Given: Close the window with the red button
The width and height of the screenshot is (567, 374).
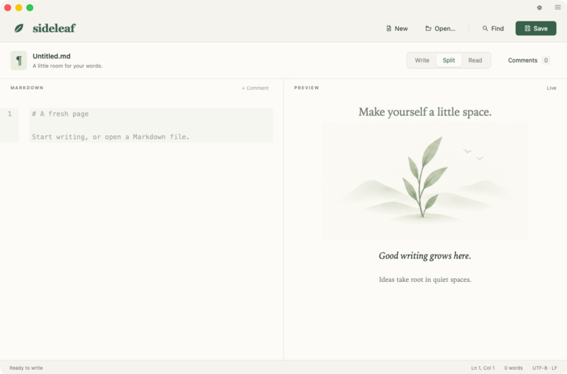Looking at the screenshot, I should click(8, 8).
